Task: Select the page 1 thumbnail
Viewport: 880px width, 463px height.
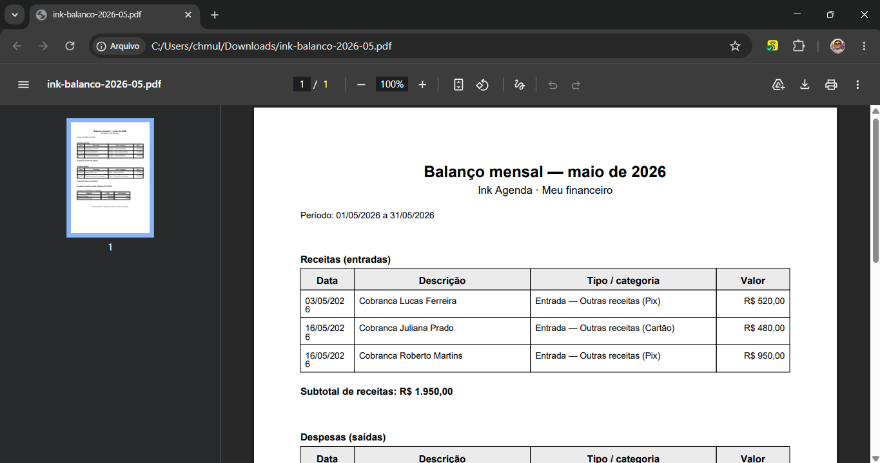Action: pyautogui.click(x=110, y=178)
